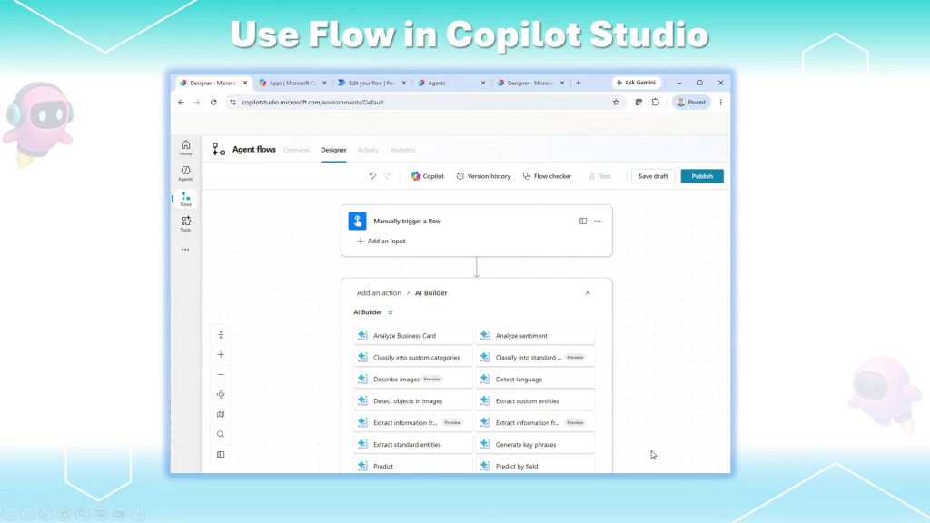Switch to the Overview tab

(296, 150)
